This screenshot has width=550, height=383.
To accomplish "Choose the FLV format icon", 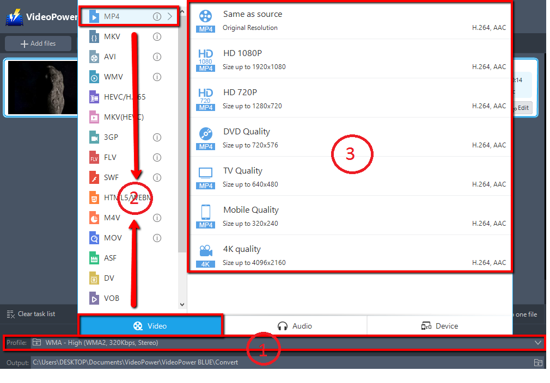I will (95, 158).
